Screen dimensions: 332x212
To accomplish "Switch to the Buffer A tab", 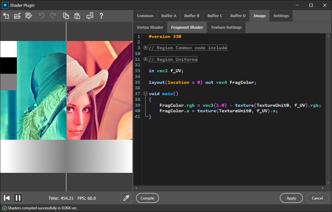I will (x=169, y=16).
